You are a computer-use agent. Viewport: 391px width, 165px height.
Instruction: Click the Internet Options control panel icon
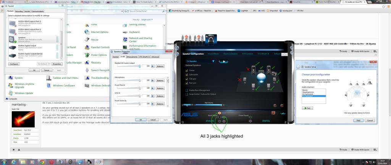tap(87, 32)
